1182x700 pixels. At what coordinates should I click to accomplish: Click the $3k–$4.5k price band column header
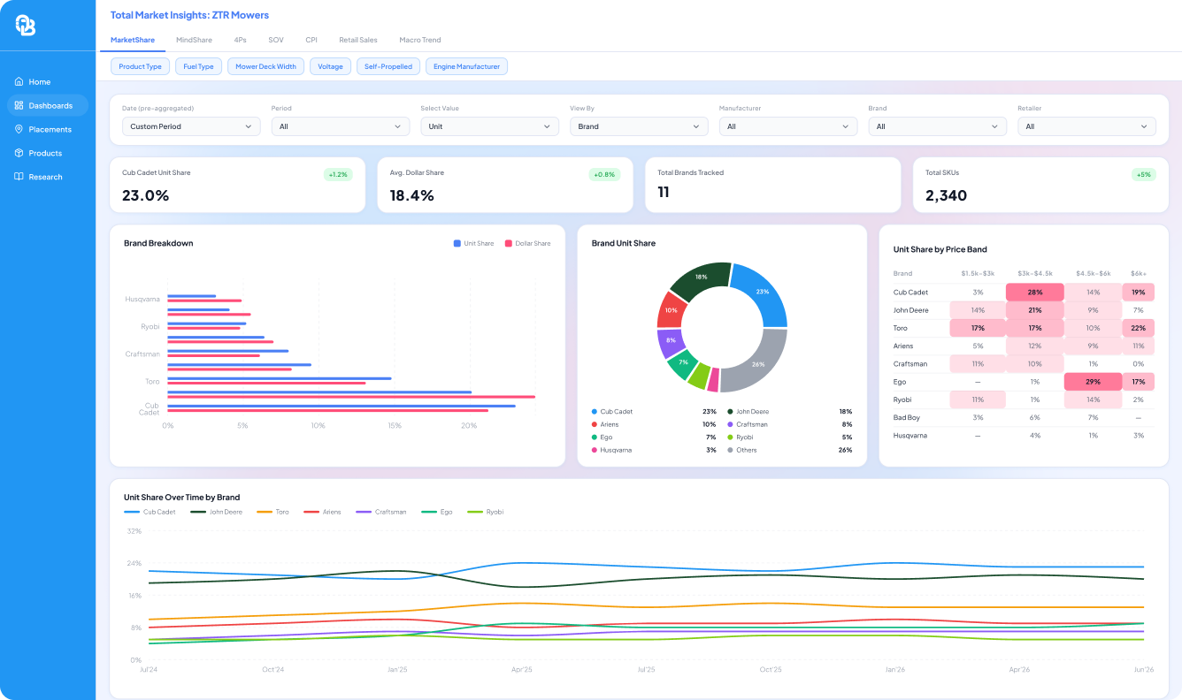click(1034, 274)
